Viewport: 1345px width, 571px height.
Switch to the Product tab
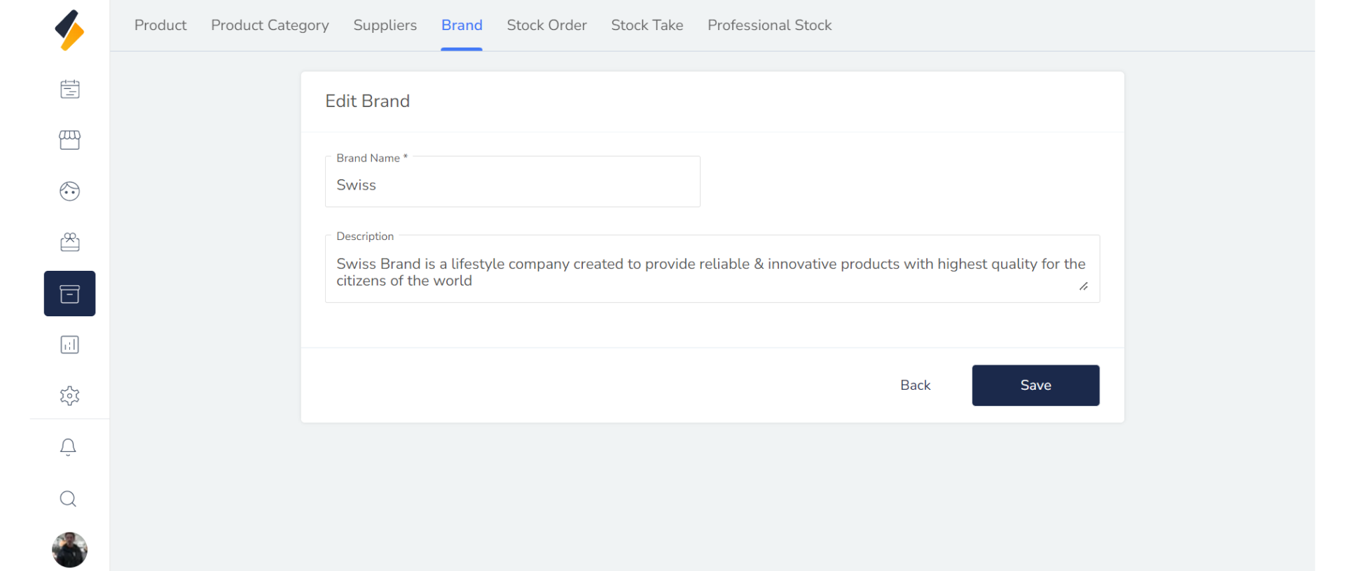[160, 25]
